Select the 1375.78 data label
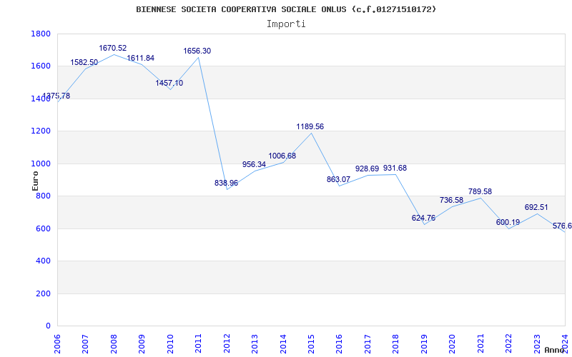Viewport: 572px width, 357px height. pos(56,96)
